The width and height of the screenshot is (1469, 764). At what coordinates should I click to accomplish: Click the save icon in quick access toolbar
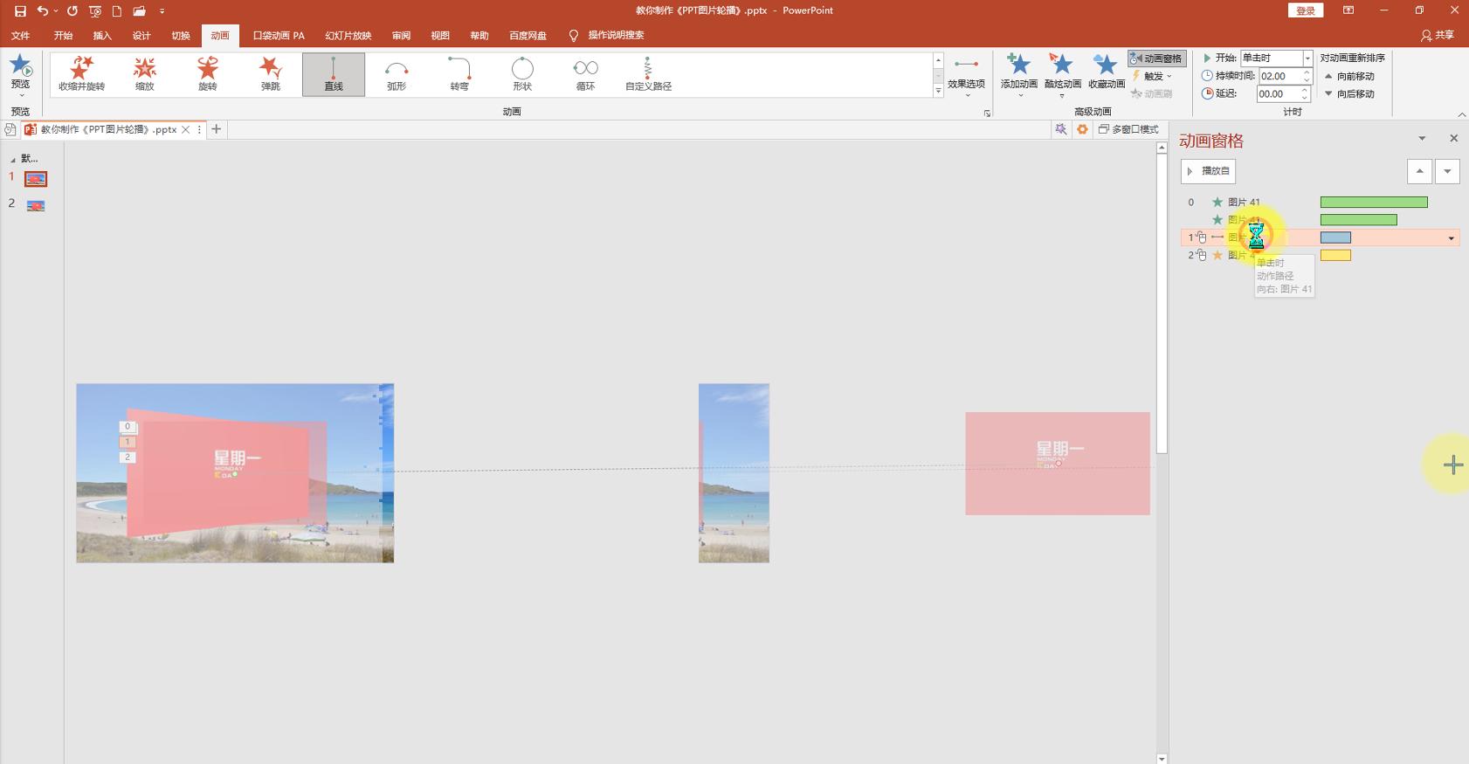pos(20,10)
